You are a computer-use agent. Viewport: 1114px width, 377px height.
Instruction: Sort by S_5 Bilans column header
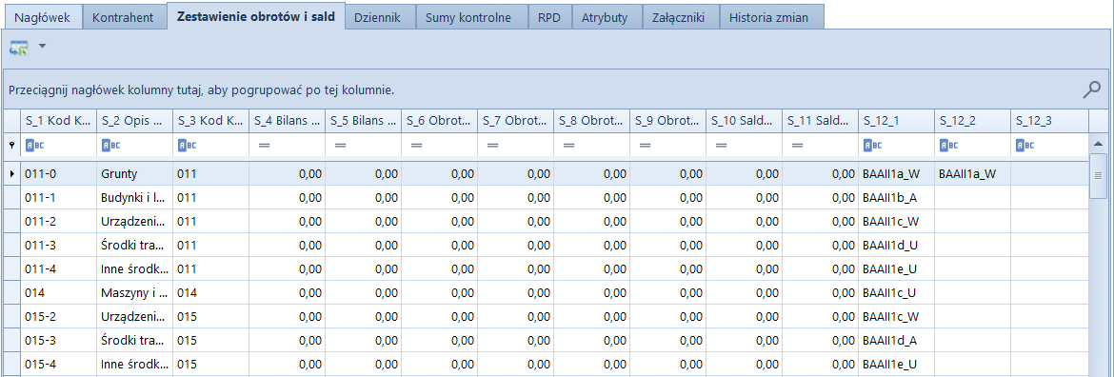pos(363,121)
